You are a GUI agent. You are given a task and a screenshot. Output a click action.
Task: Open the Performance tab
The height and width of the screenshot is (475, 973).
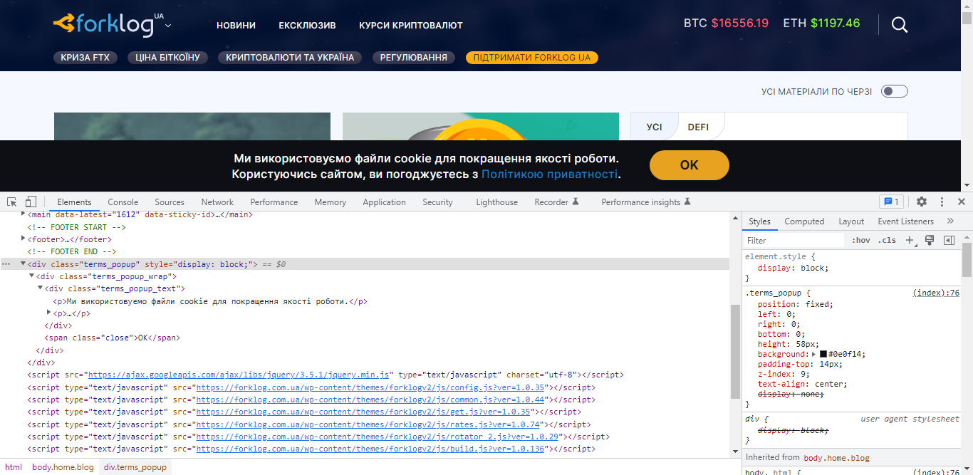click(x=274, y=202)
